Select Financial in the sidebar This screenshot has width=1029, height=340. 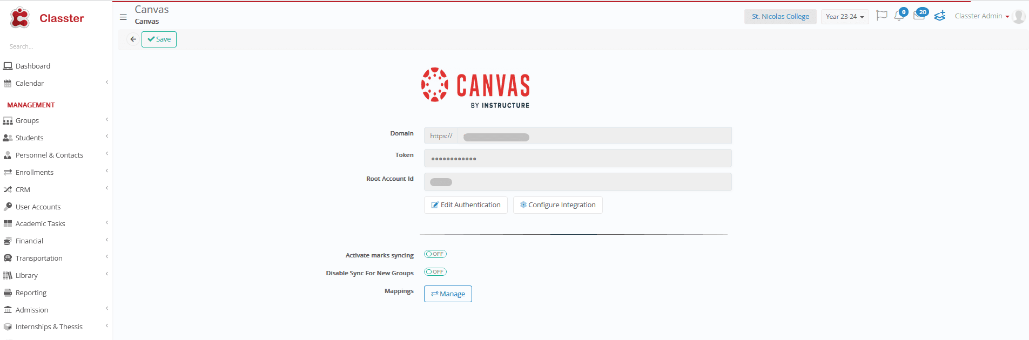point(29,241)
